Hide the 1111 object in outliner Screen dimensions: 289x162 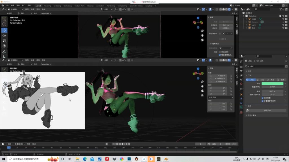283,19
